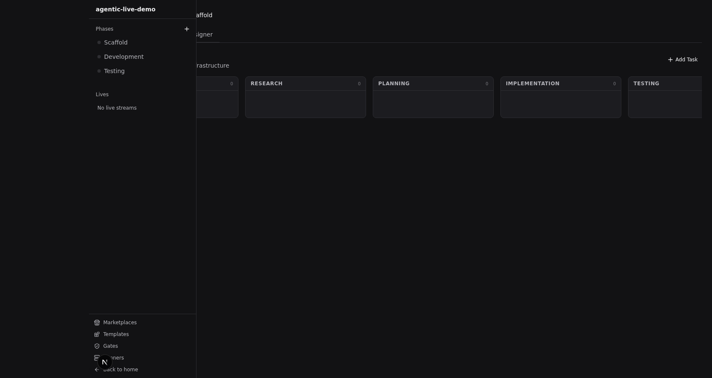Viewport: 712px width, 378px height.
Task: Click the Testing kanban column header
Action: pyautogui.click(x=646, y=84)
